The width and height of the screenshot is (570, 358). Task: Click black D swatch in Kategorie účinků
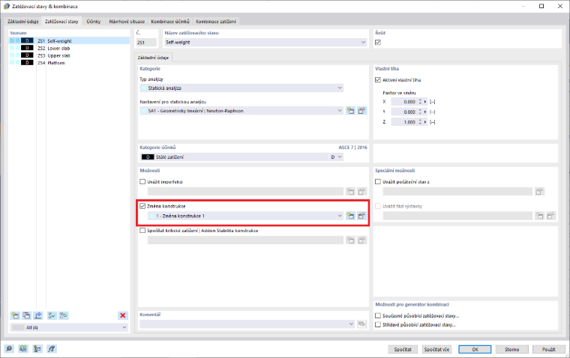pos(148,157)
